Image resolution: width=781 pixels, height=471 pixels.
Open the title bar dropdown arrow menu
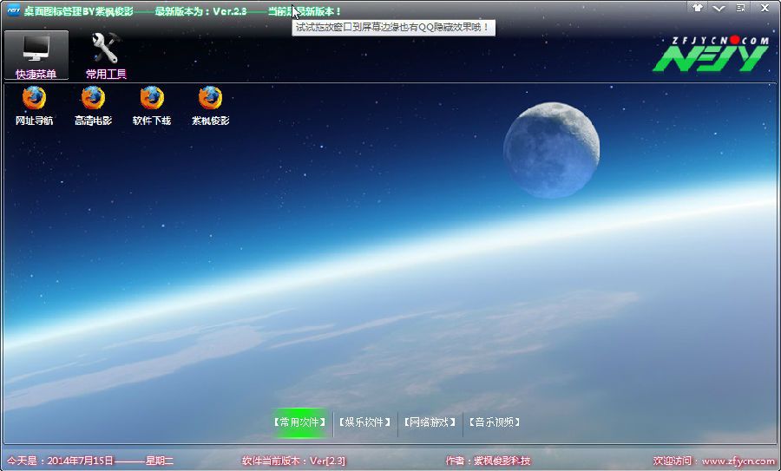[x=719, y=8]
